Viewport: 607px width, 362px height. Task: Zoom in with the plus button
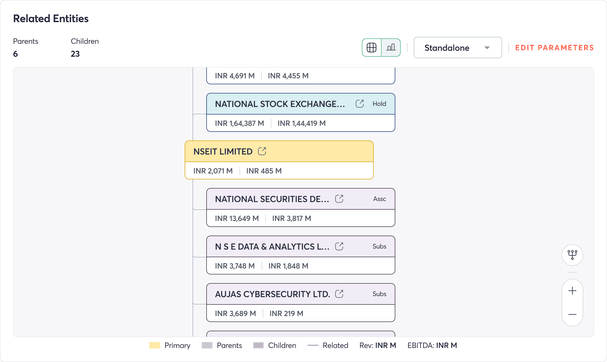(572, 291)
